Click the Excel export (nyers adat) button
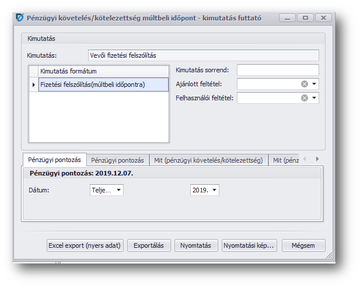The image size is (360, 288). pyautogui.click(x=85, y=245)
